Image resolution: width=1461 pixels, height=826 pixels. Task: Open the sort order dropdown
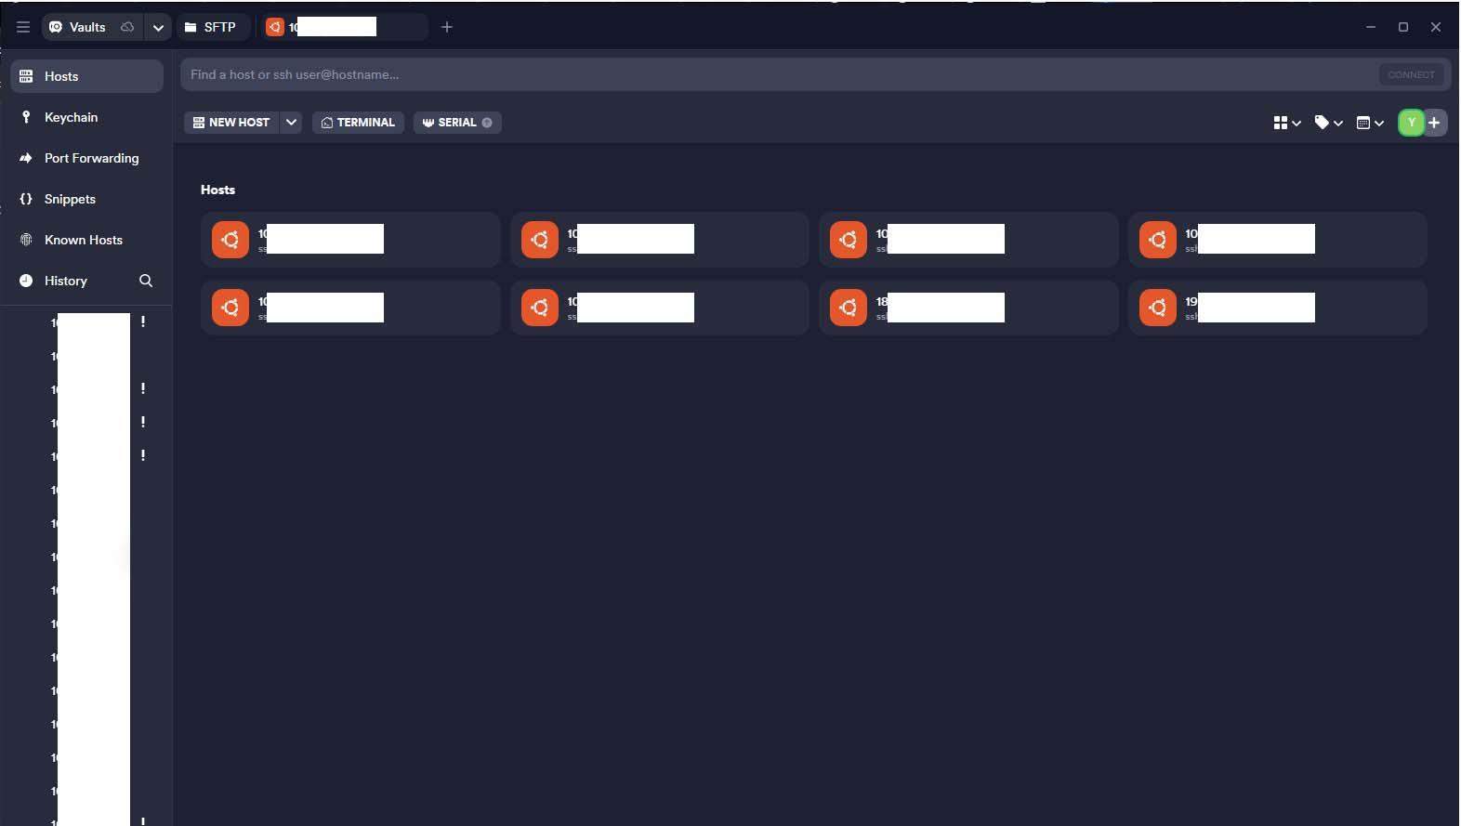1370,123
